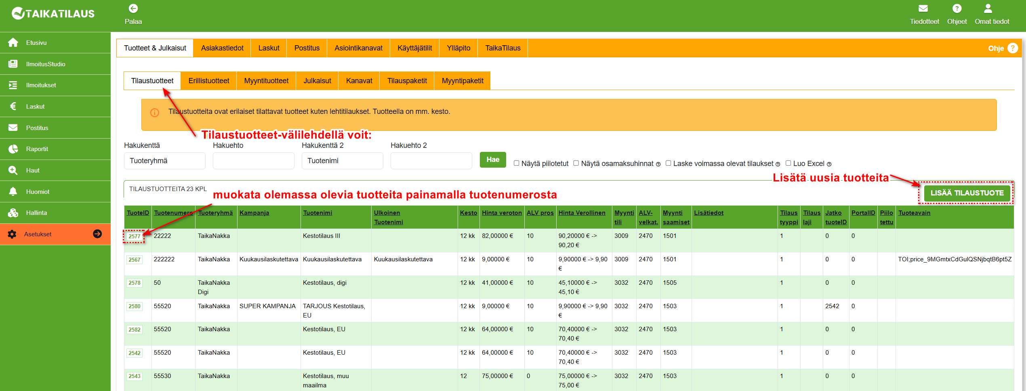Open Omat tiedot user profile icon

click(x=988, y=8)
